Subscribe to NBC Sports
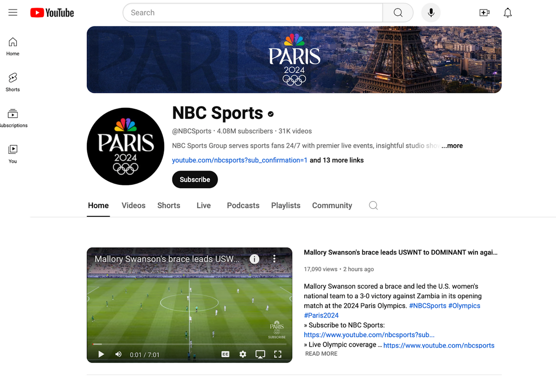The height and width of the screenshot is (382, 556). tap(195, 179)
